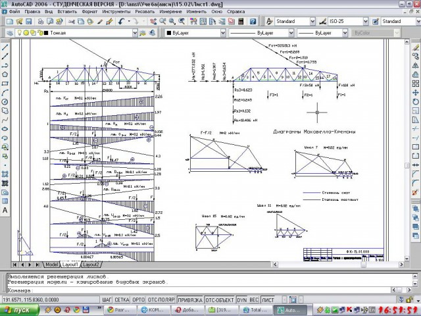Open the QuickCalc calculator icon
This screenshot has width=421, height=316.
pyautogui.click(x=241, y=22)
